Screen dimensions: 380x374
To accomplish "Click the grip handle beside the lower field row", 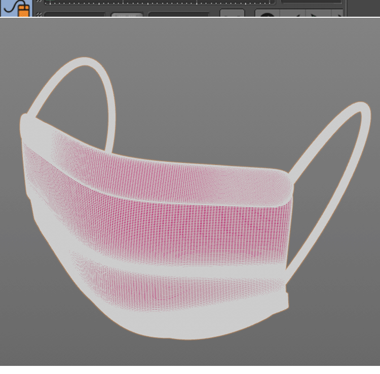I will (39, 14).
